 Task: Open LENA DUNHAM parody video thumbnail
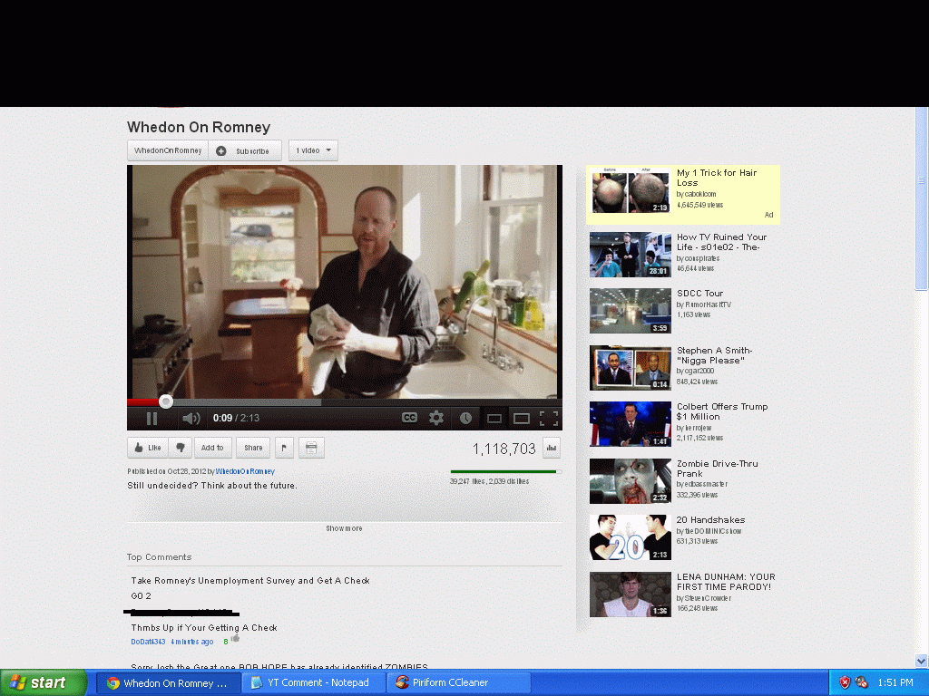631,594
